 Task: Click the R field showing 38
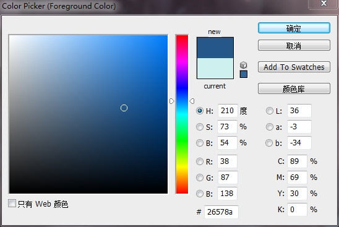tap(227, 161)
